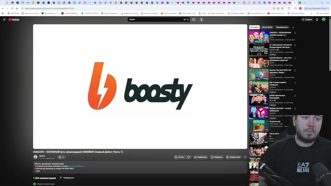Open options for Сергей Симонов video
The image size is (331, 186).
[295, 58]
